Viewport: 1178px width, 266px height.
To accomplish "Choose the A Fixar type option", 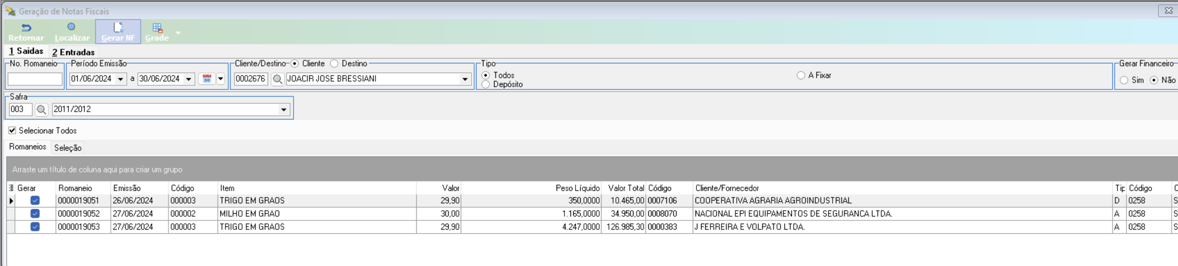I will tap(801, 75).
